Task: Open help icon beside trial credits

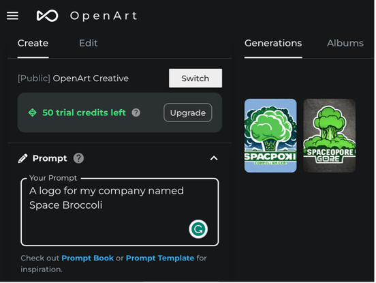Action: 136,113
